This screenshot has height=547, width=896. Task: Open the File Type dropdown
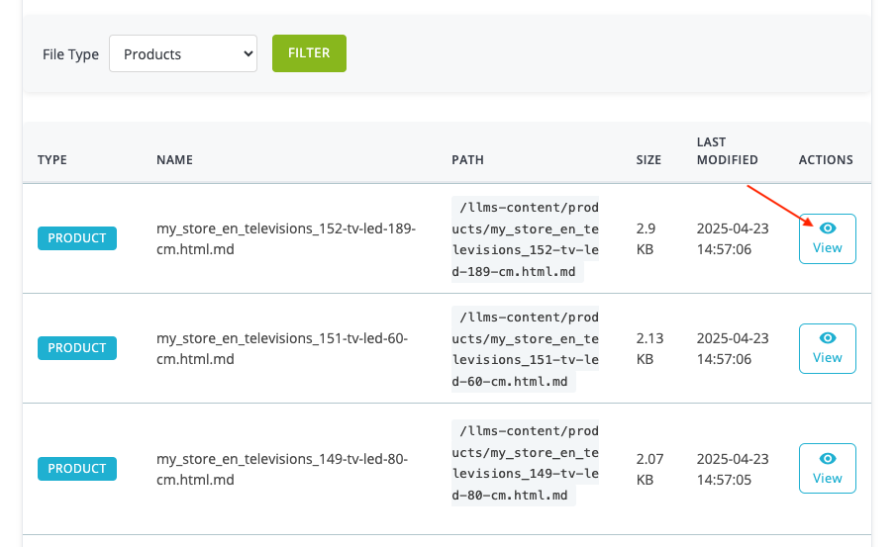click(183, 53)
